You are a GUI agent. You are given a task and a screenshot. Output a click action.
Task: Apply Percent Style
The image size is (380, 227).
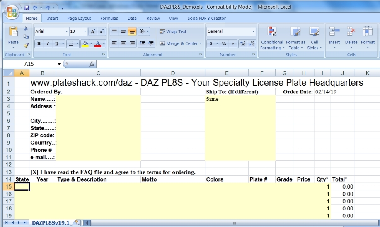click(x=224, y=43)
